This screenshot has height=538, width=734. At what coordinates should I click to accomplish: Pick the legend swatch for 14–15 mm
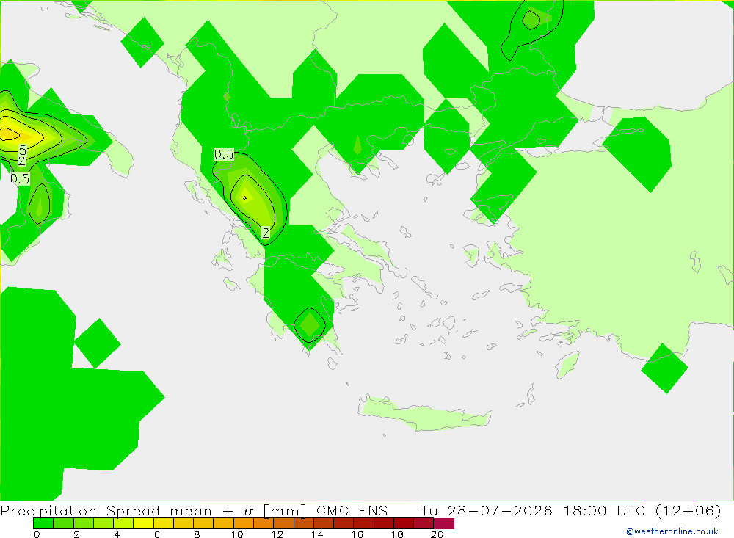coord(324,523)
